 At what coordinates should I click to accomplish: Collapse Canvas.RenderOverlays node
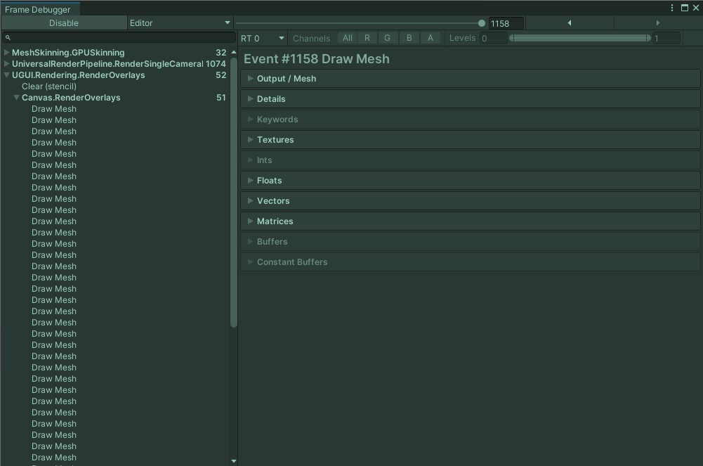[17, 97]
